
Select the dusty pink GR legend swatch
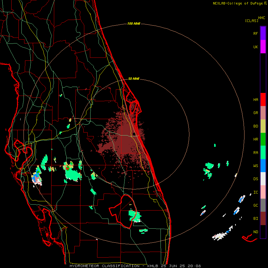(263, 113)
